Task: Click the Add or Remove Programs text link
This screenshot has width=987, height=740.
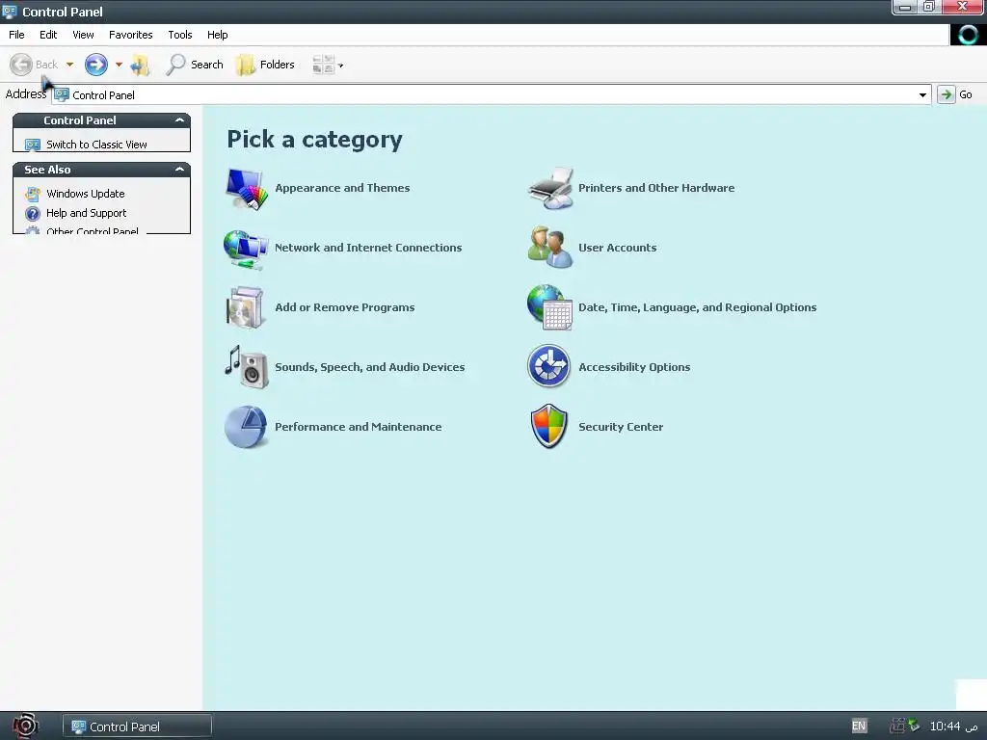Action: point(344,307)
